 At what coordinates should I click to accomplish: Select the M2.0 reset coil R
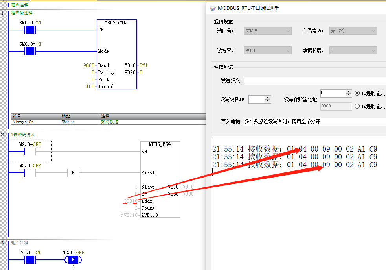pyautogui.click(x=73, y=260)
